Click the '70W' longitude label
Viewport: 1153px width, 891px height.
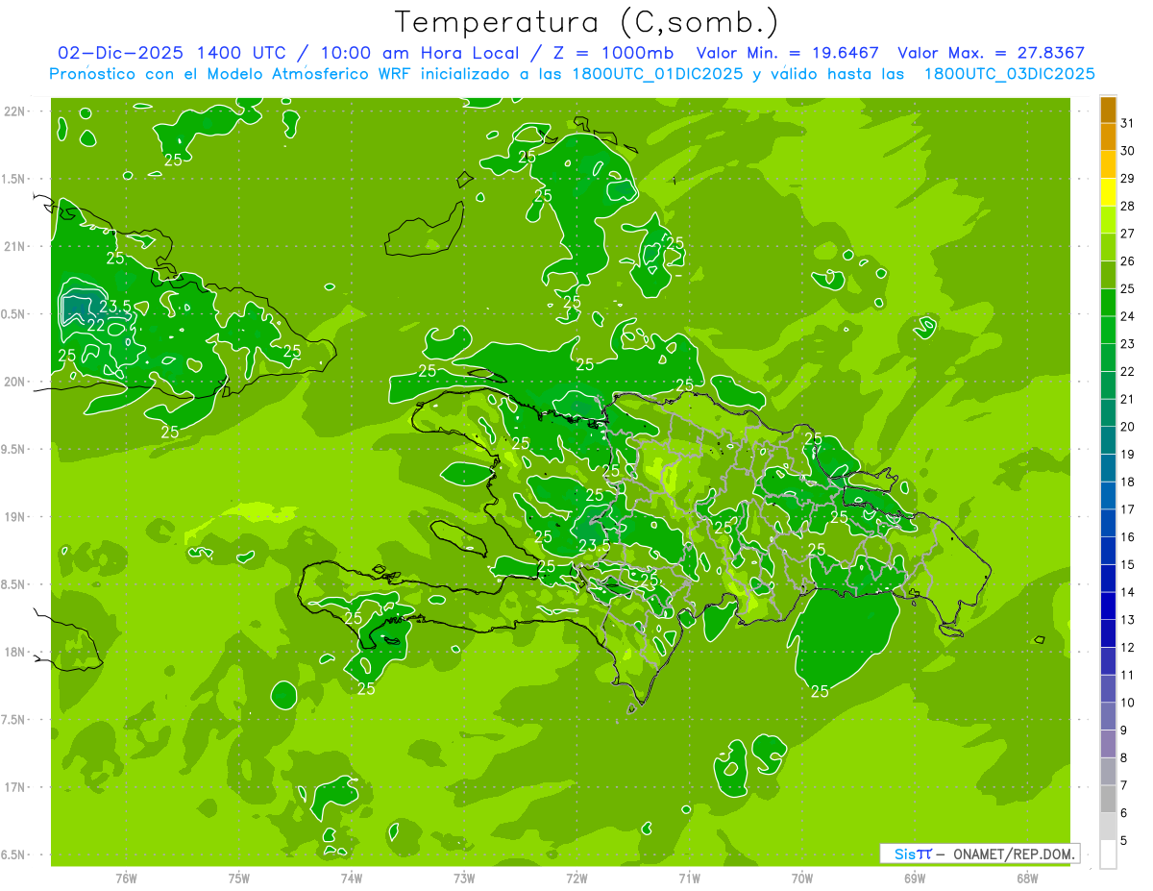coord(802,879)
